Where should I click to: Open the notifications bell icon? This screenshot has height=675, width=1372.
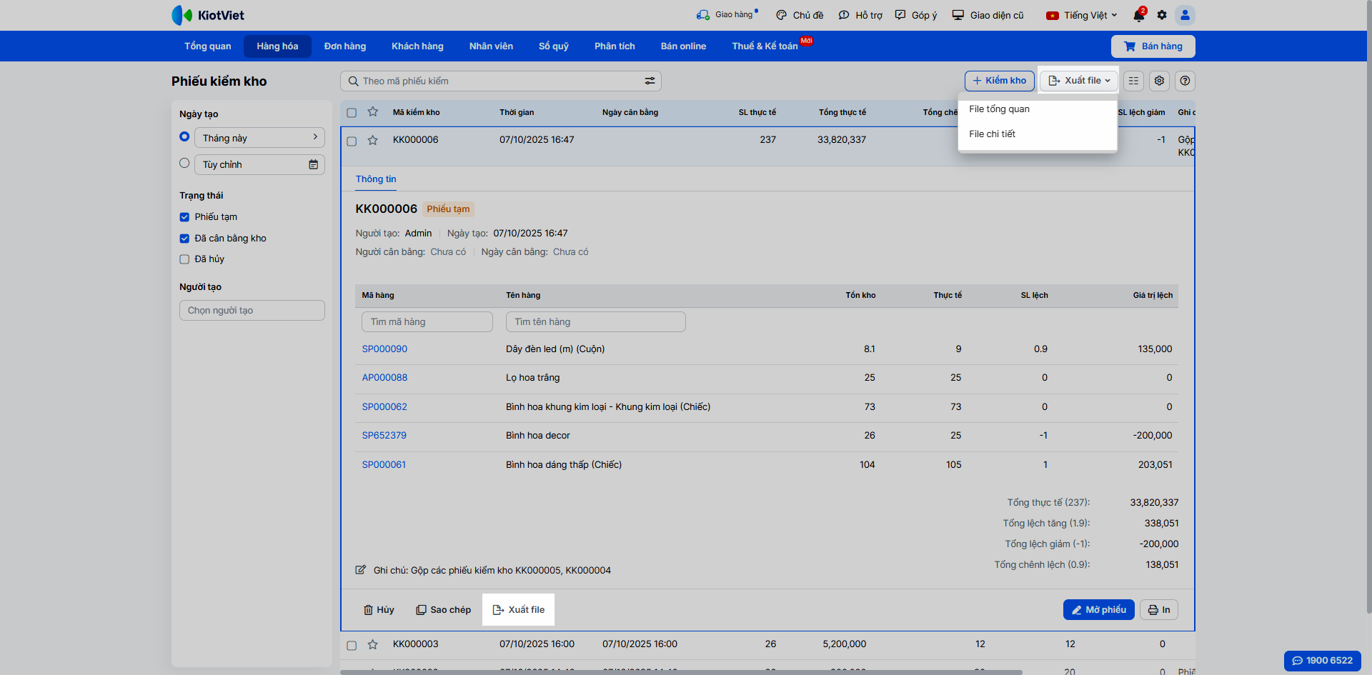point(1138,15)
